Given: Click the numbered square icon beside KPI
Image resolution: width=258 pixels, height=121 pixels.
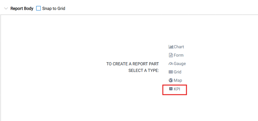Looking at the screenshot, I should [x=171, y=89].
